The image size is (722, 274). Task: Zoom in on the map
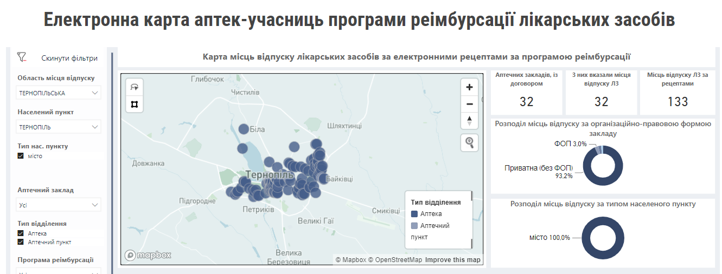coord(469,87)
